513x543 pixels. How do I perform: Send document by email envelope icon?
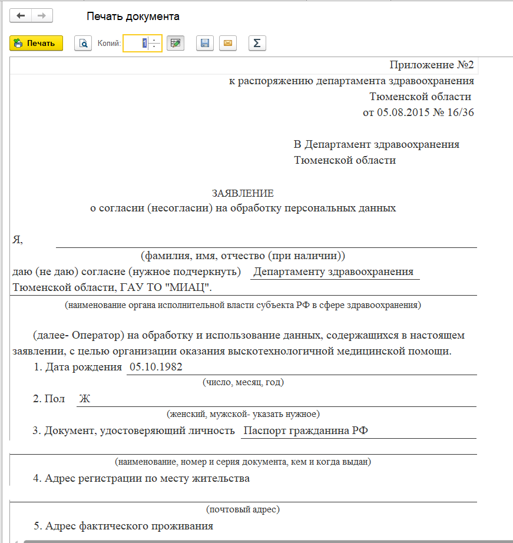click(x=228, y=43)
